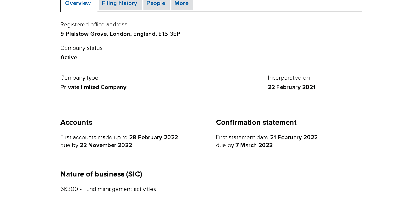Screen dimensions: 418x200
Task: Click the Accounts heading
Action: 76,123
